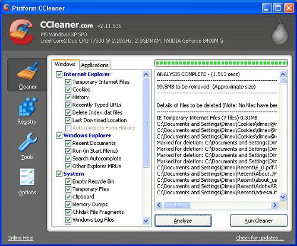Click the CCleaner logo in header
The image size is (297, 246).
(21, 31)
